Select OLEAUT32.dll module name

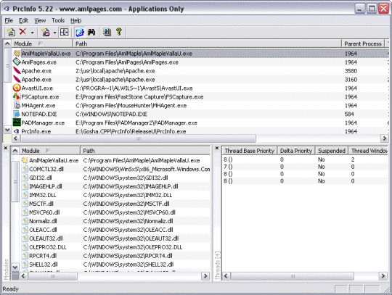[x=46, y=238]
